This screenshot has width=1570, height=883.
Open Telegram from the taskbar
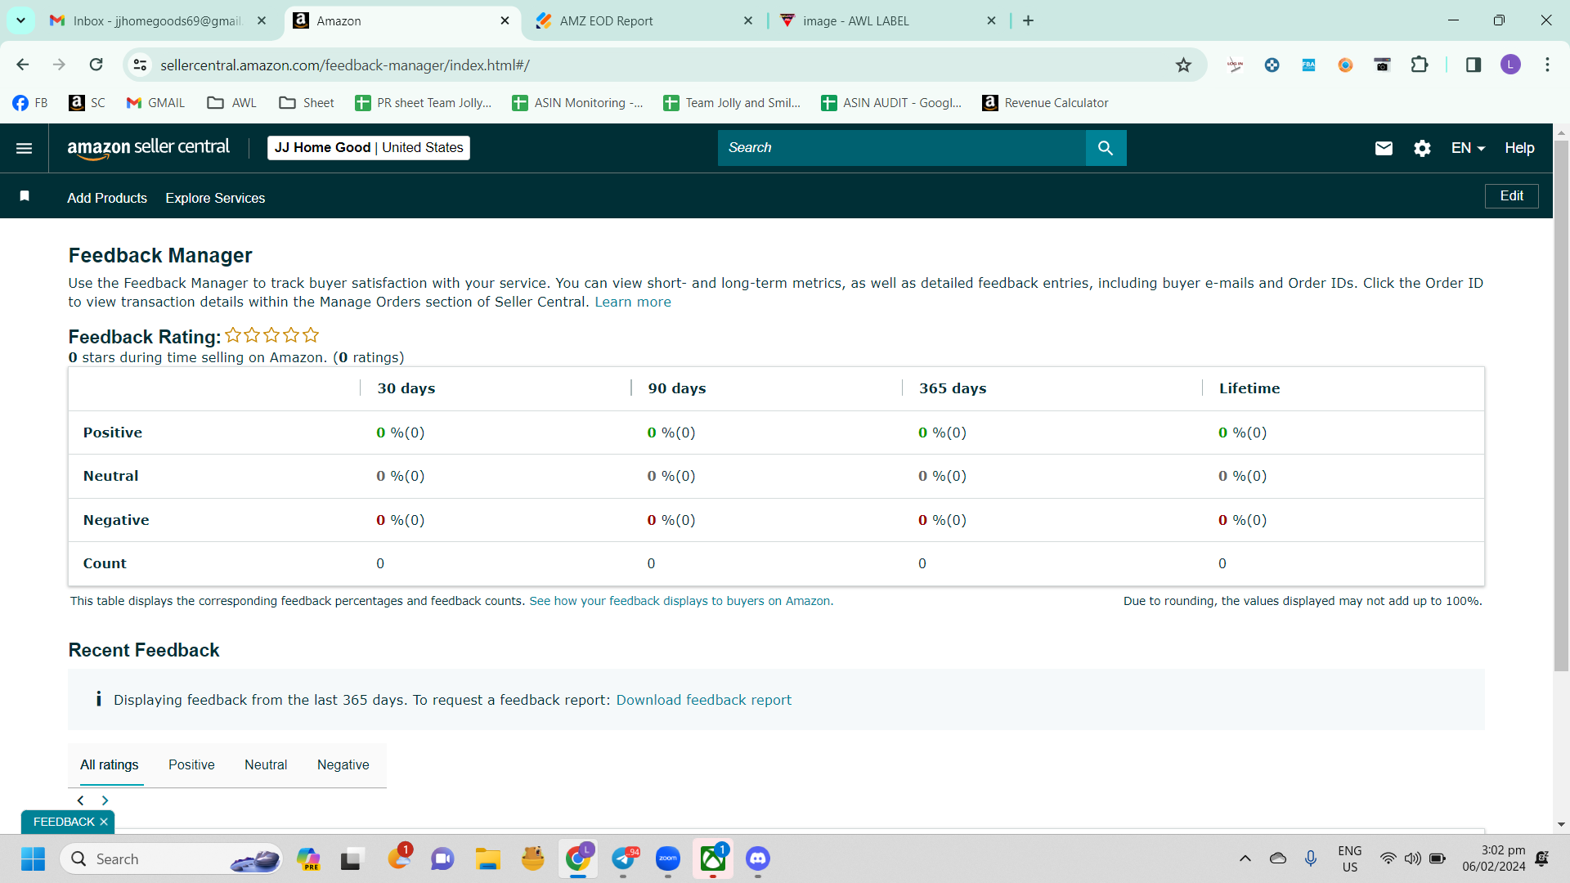click(624, 858)
